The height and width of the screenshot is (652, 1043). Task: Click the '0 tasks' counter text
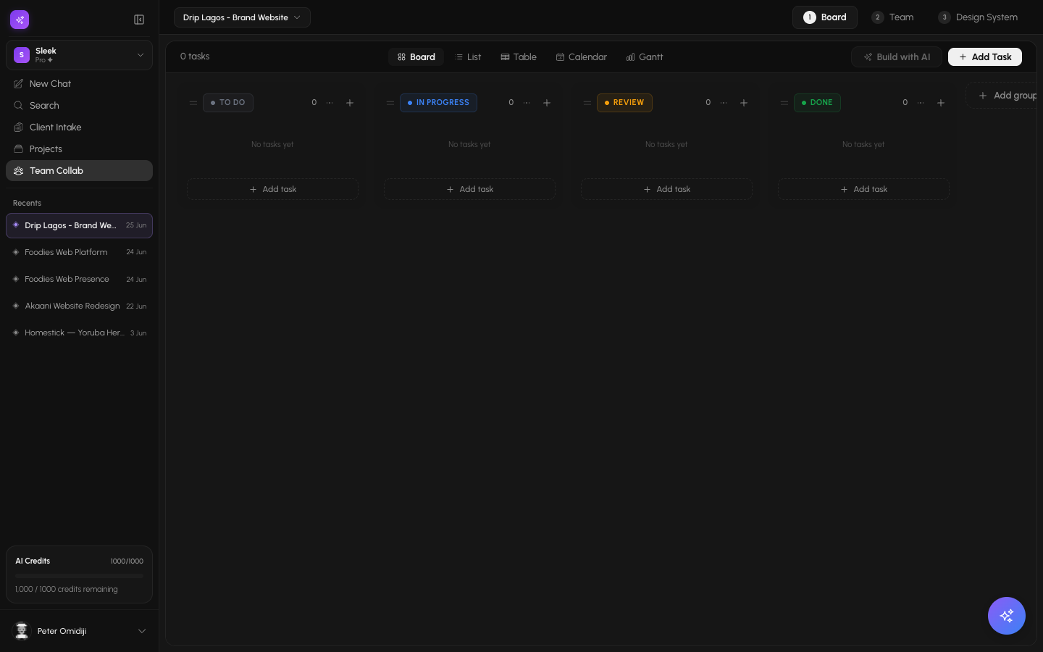tap(195, 57)
